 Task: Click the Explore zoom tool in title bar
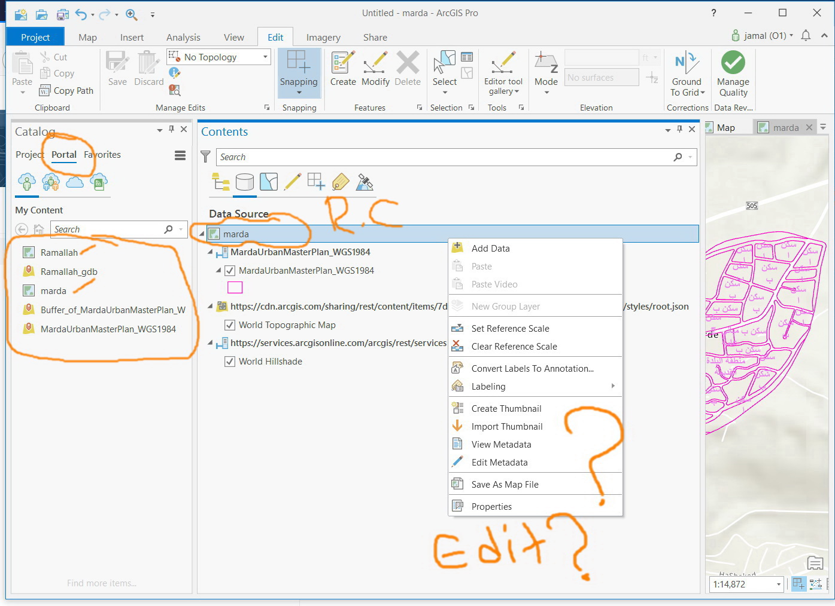pos(131,14)
